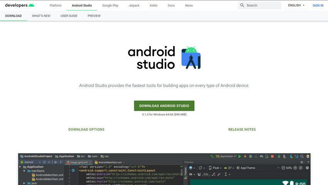Click the user avatar in the IDE toolbar
This screenshot has width=328, height=185.
[x=307, y=157]
